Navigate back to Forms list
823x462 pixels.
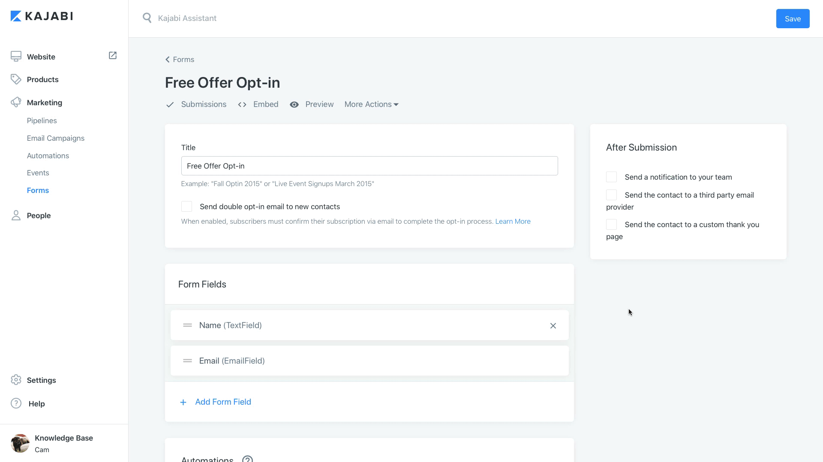(x=179, y=59)
